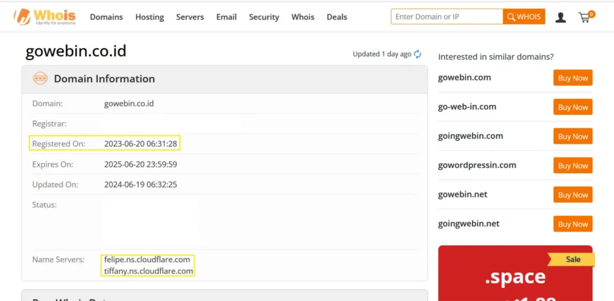Click the Registrar label

click(x=49, y=124)
